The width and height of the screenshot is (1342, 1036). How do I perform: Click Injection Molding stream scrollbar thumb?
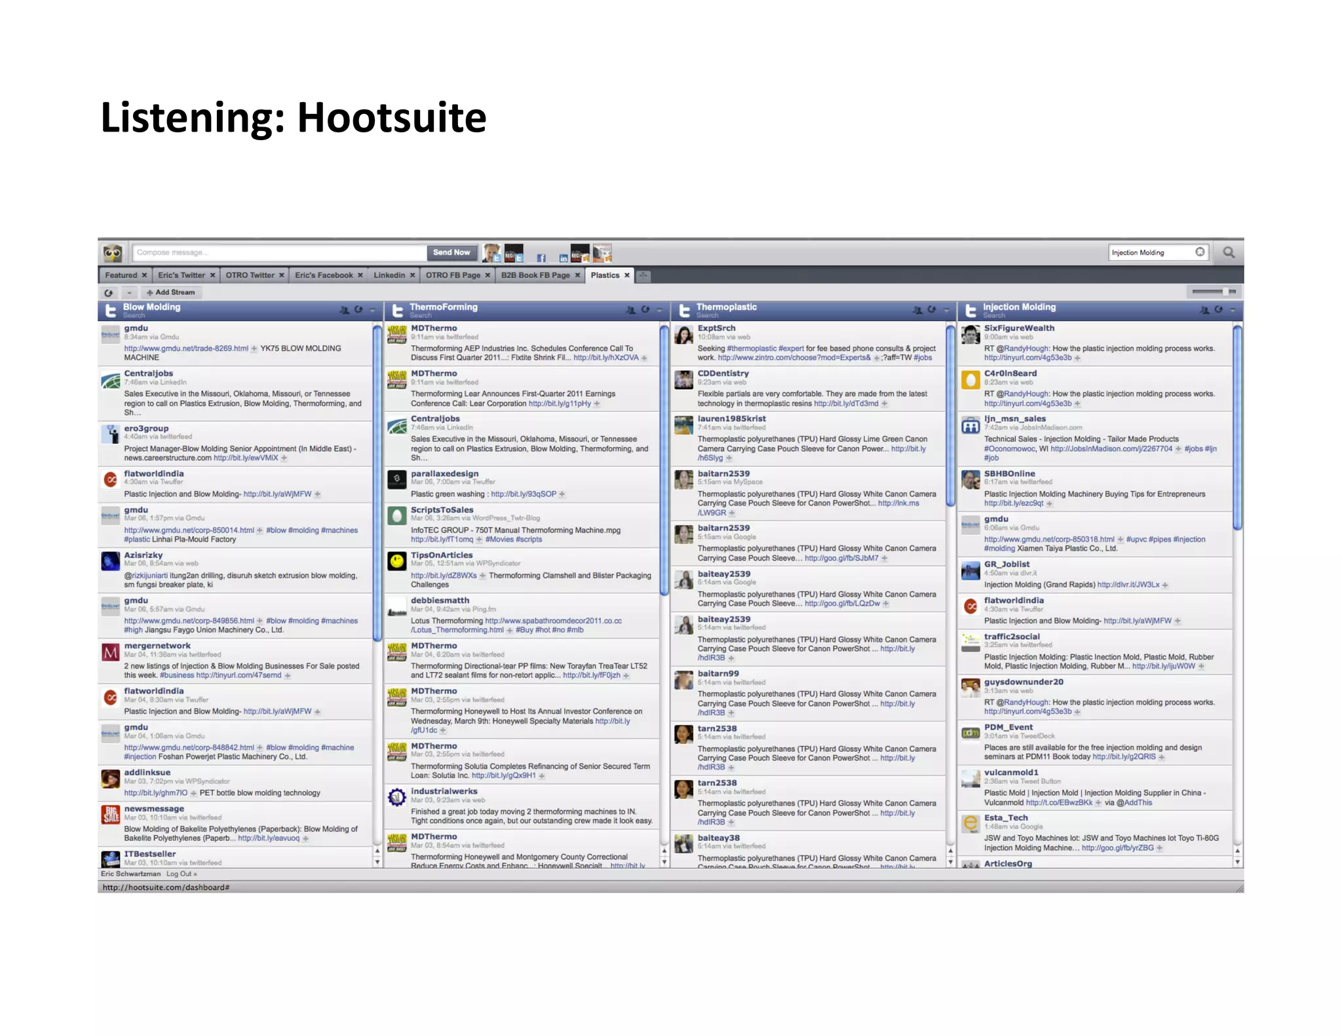(1237, 428)
